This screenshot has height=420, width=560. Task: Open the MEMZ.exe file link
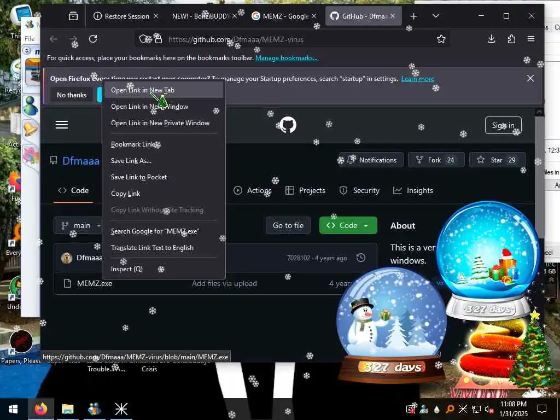pyautogui.click(x=94, y=284)
